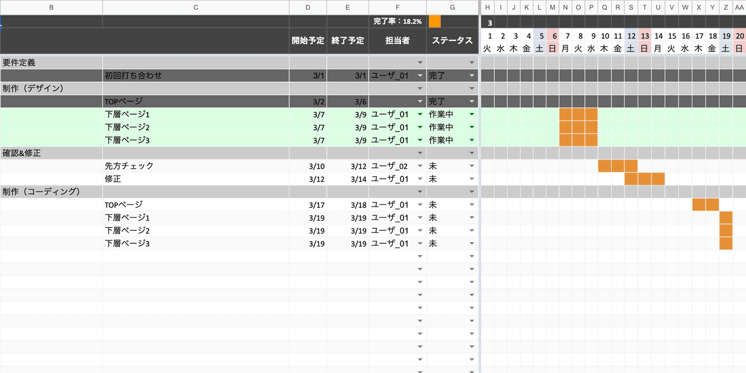Image resolution: width=746 pixels, height=373 pixels.
Task: Click the 先方チェック task name cell
Action: click(196, 166)
